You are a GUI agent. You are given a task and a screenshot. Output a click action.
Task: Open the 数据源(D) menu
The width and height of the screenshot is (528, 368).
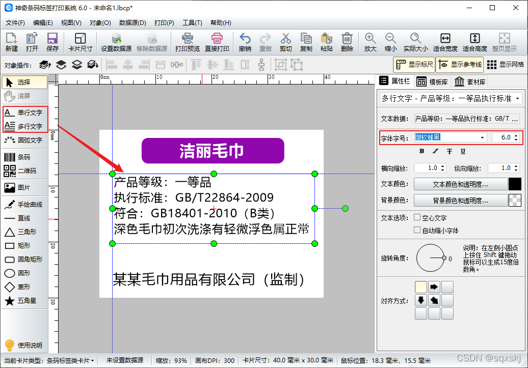coord(133,22)
